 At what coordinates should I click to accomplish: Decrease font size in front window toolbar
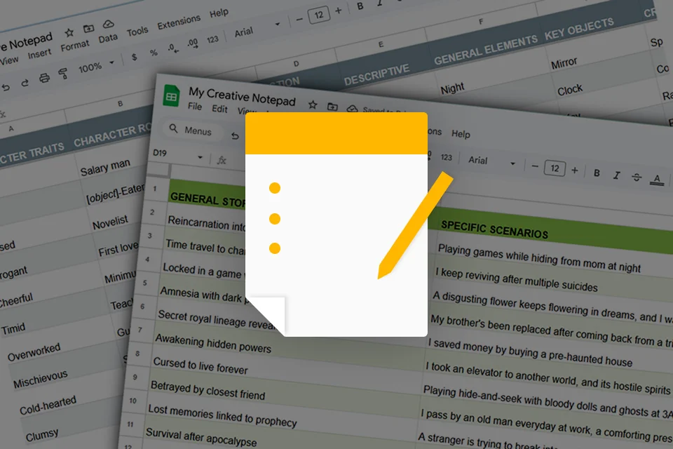535,167
